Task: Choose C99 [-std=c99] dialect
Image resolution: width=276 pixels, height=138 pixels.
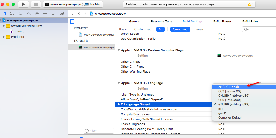Action: point(244,100)
